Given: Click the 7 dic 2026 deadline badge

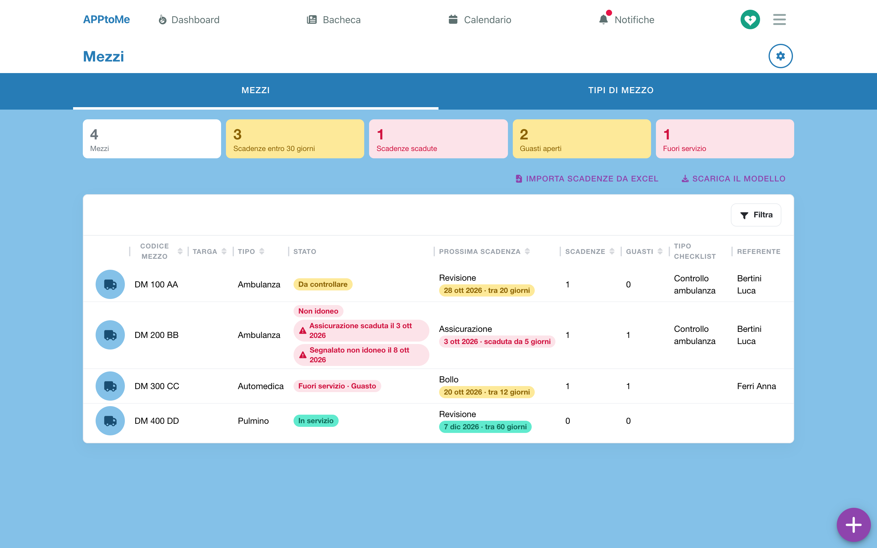Looking at the screenshot, I should (485, 427).
